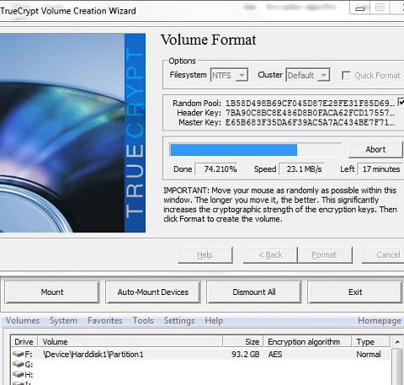Click the AES encryption cell
The width and height of the screenshot is (404, 385).
pos(275,355)
